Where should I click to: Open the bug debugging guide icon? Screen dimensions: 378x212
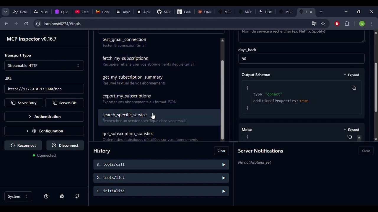click(x=62, y=196)
